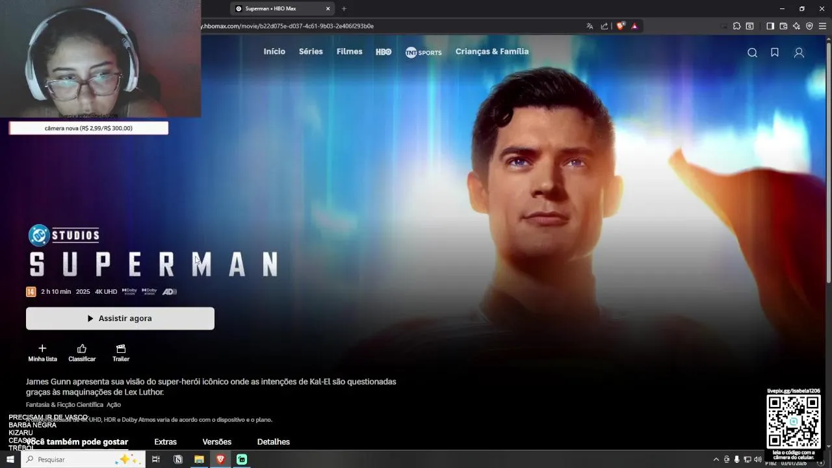
Task: Click the SUPERMAN title logo
Action: coord(154,265)
